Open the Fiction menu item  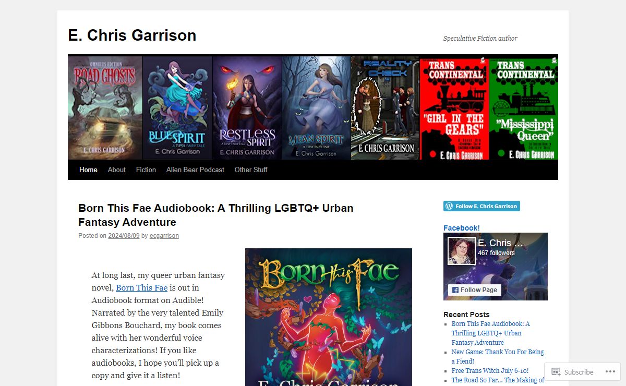[146, 170]
